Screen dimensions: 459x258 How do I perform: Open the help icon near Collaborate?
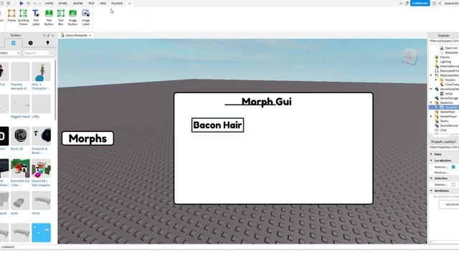click(x=434, y=3)
